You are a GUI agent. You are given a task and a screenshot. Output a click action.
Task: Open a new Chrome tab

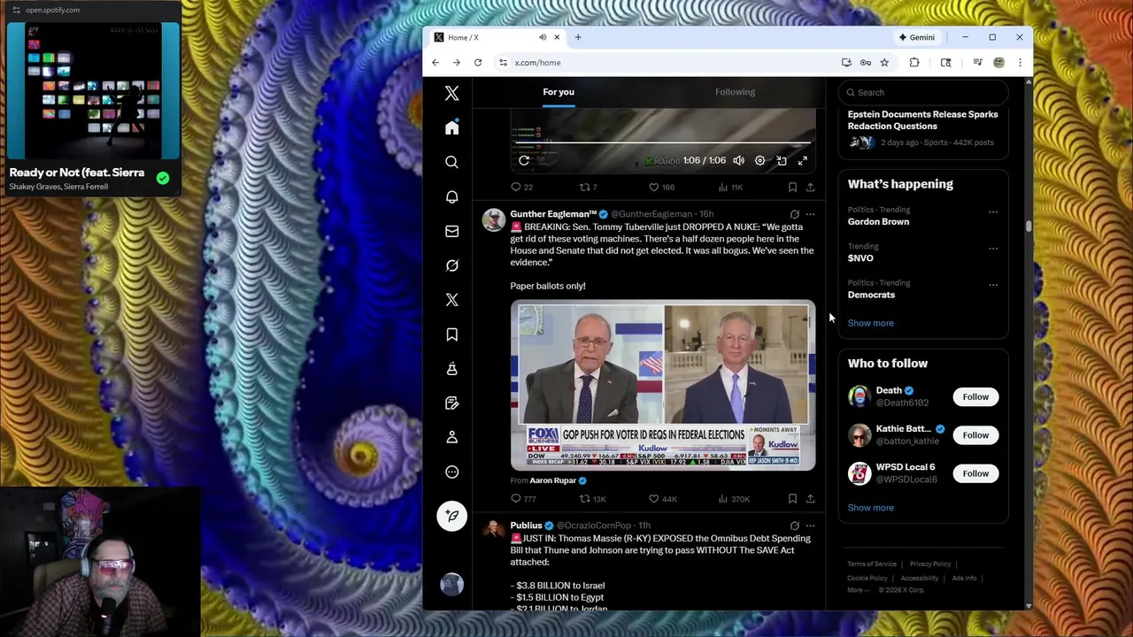coord(578,37)
